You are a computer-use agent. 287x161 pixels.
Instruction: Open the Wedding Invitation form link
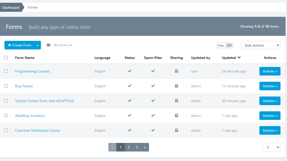30,116
